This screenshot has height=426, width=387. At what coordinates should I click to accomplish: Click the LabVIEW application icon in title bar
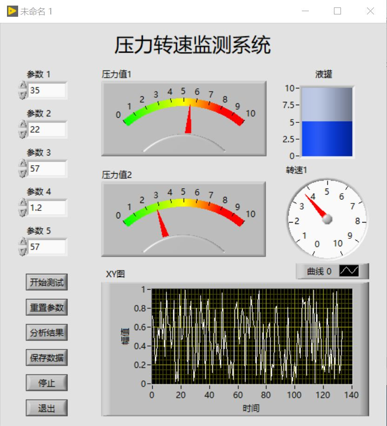click(13, 10)
